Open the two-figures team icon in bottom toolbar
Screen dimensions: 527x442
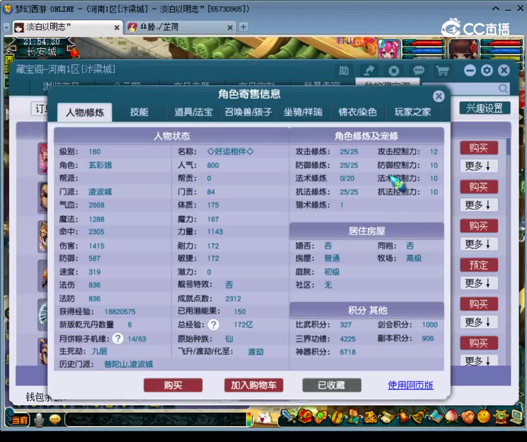coord(354,417)
